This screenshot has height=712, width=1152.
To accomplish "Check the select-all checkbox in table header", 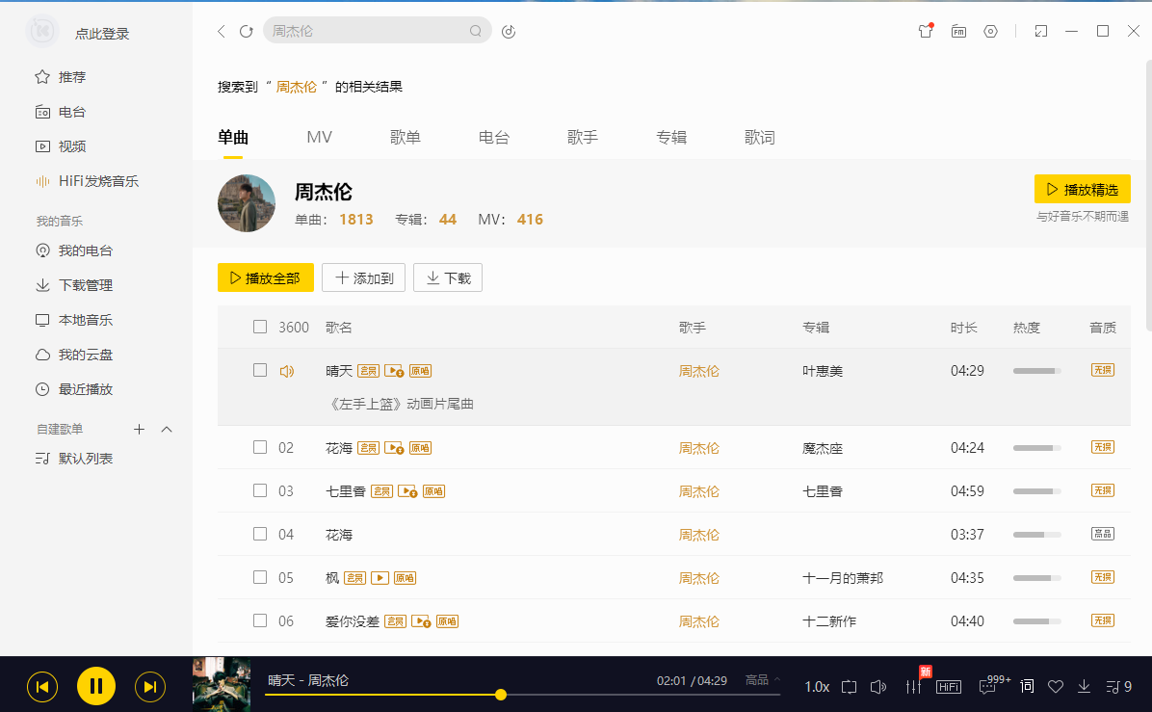I will pyautogui.click(x=260, y=327).
